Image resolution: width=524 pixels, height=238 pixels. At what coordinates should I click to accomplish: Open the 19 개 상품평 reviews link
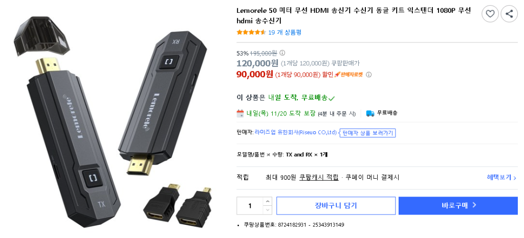(285, 32)
